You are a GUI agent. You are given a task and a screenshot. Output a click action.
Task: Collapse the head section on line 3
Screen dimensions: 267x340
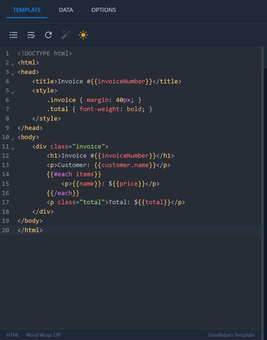pos(12,73)
